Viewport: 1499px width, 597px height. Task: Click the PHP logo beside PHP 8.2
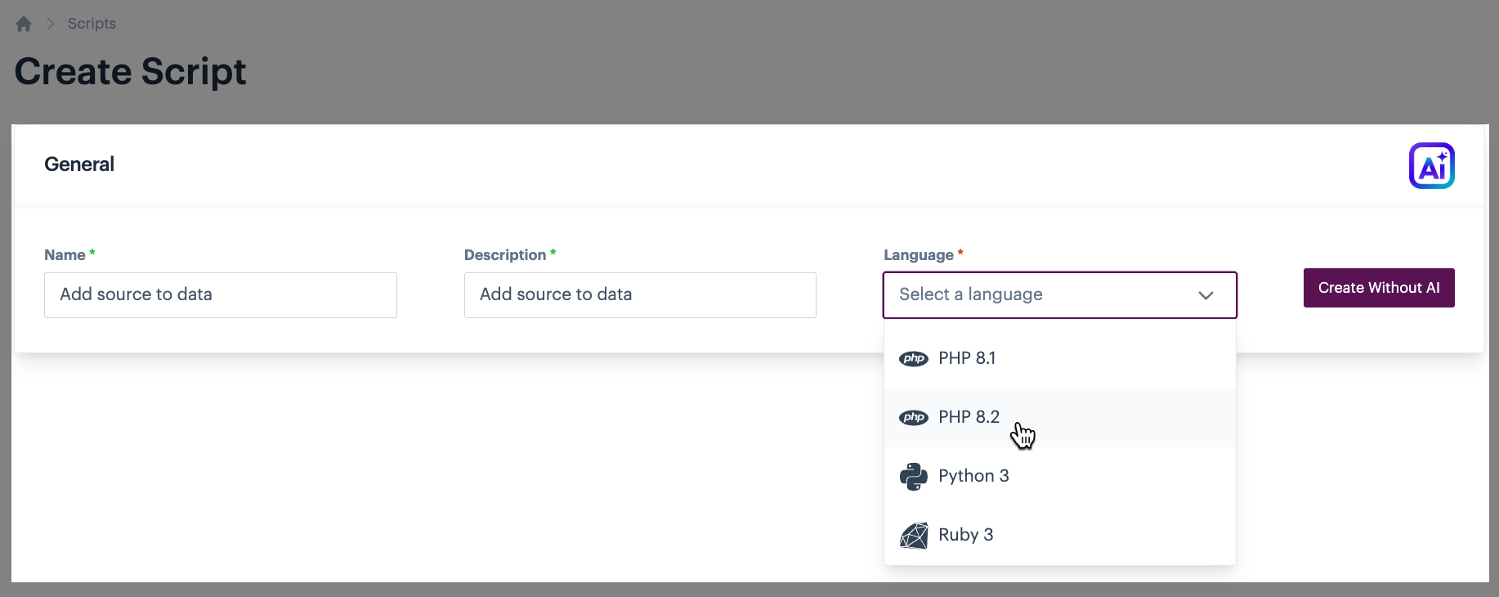[x=913, y=418]
